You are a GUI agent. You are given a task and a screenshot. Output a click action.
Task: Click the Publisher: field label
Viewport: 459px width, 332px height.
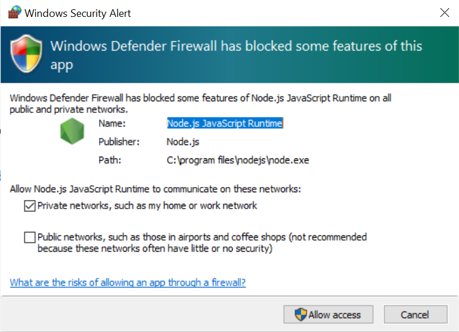[119, 142]
